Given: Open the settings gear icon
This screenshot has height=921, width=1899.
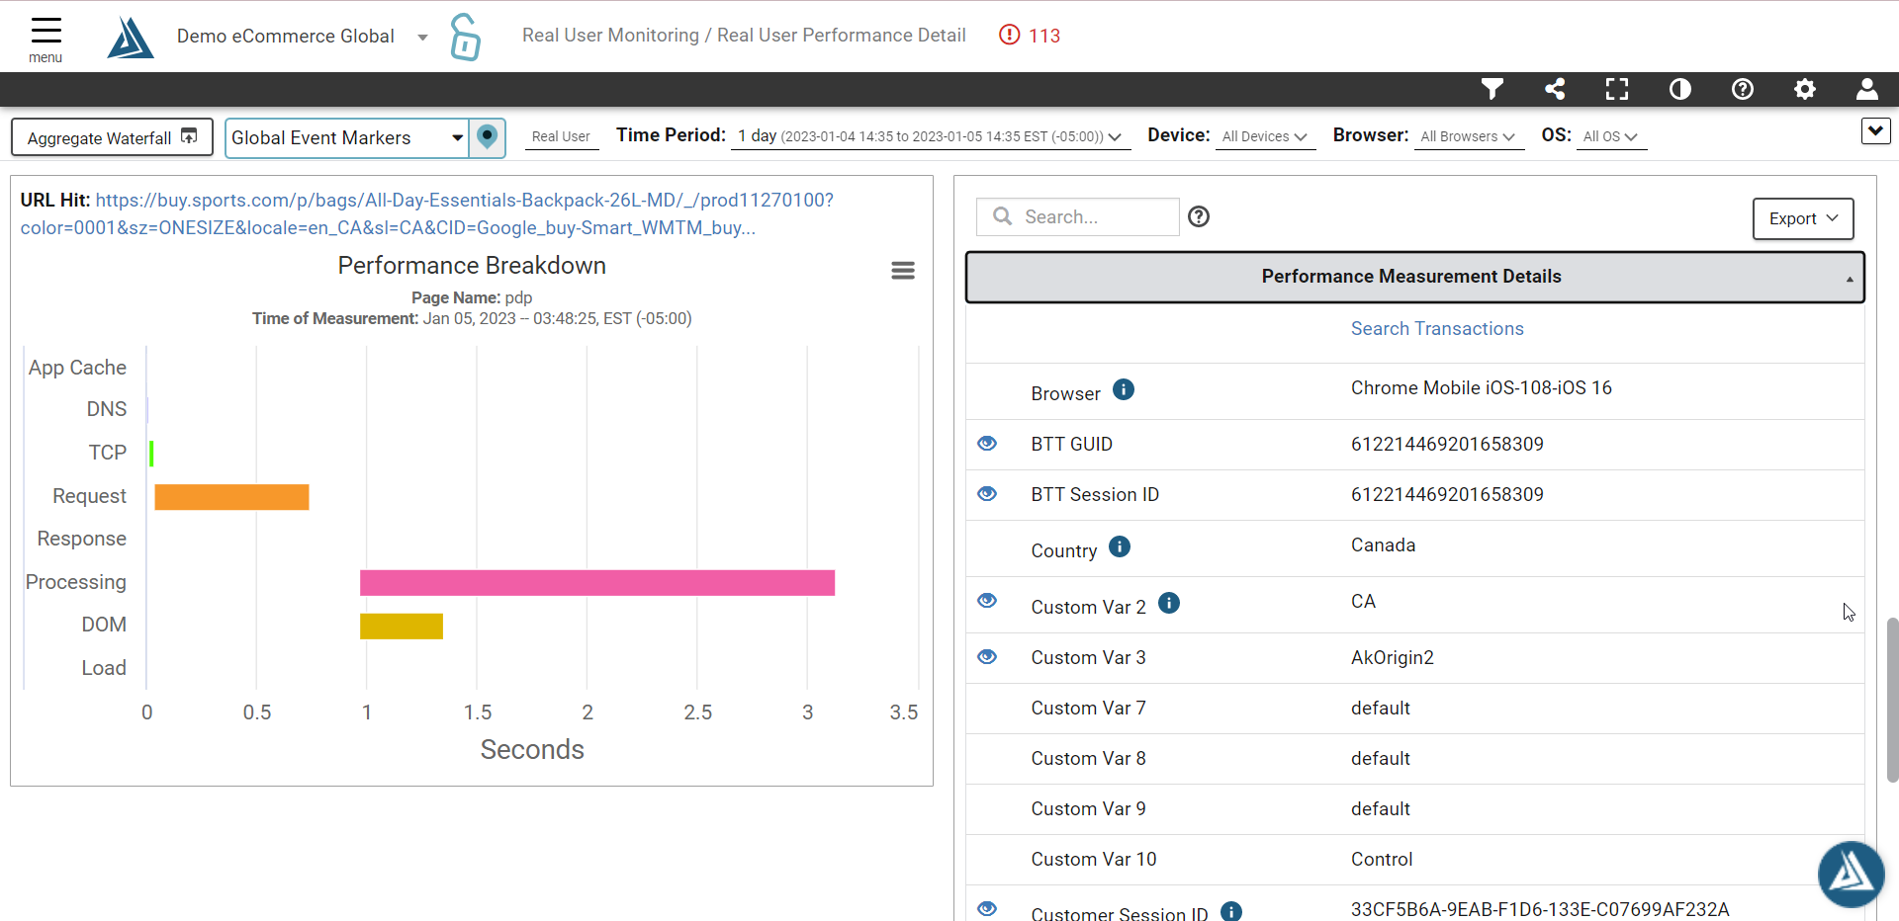Looking at the screenshot, I should coord(1805,90).
